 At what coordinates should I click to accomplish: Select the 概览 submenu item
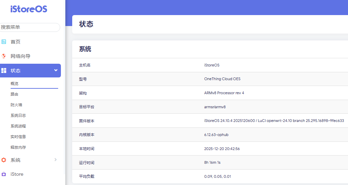[14, 84]
